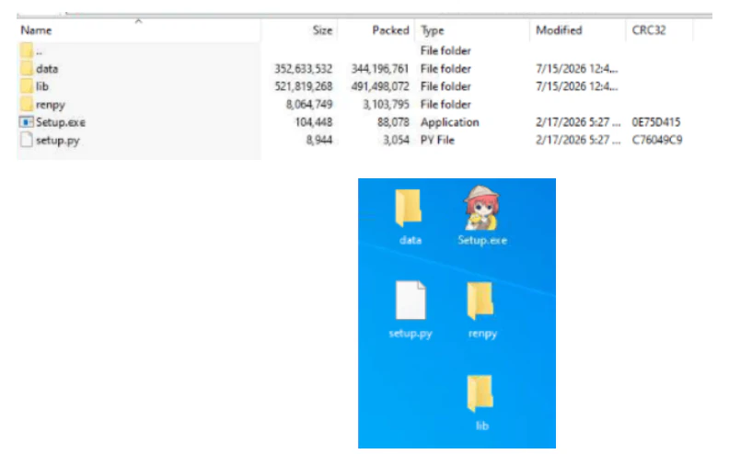The height and width of the screenshot is (454, 752).
Task: Click packed value 344,196,761
Action: tap(380, 69)
